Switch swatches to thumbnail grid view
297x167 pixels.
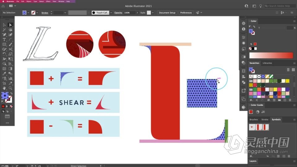pyautogui.click(x=293, y=70)
